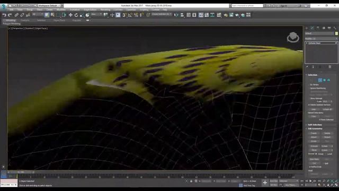339x191 pixels.
Task: Open the reference coordinate system dropdown
Action: [96, 14]
